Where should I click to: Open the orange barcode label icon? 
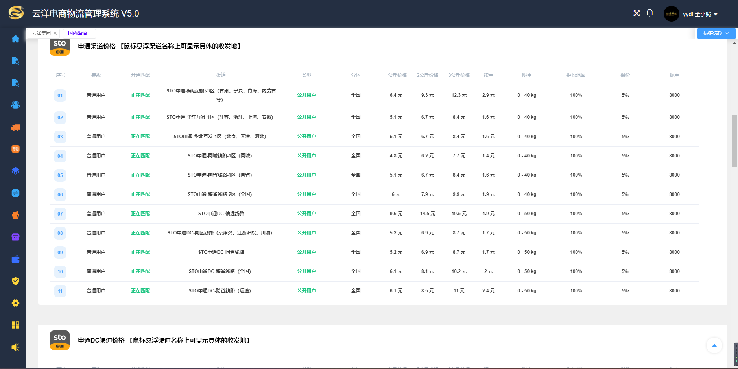pos(15,149)
